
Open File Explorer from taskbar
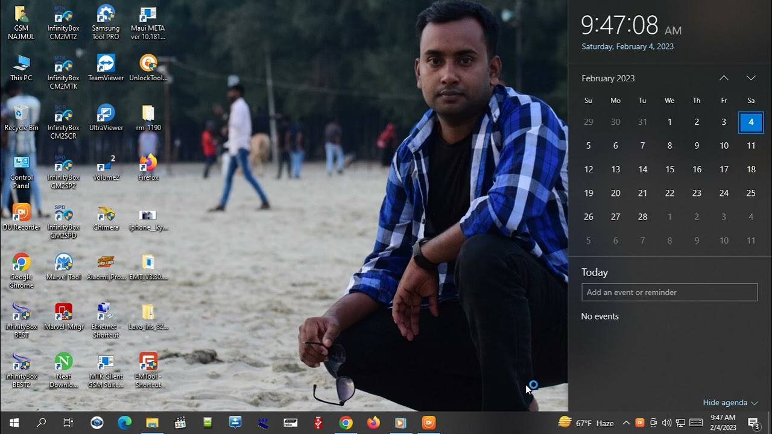click(x=152, y=423)
